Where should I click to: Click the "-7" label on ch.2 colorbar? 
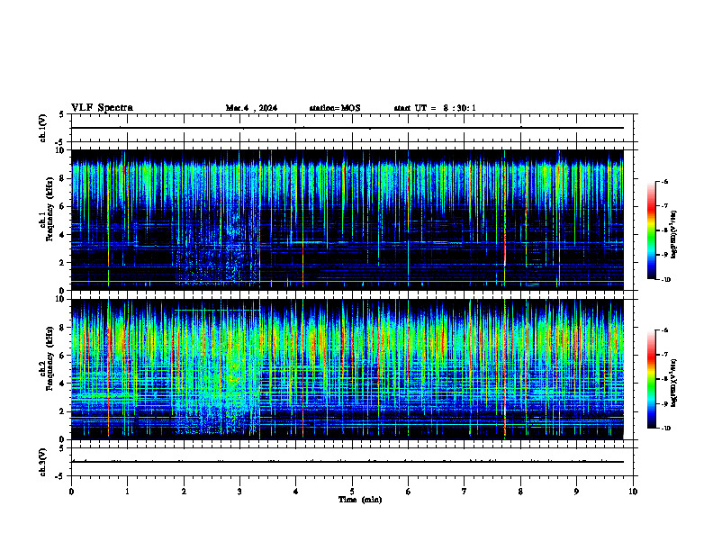(664, 355)
